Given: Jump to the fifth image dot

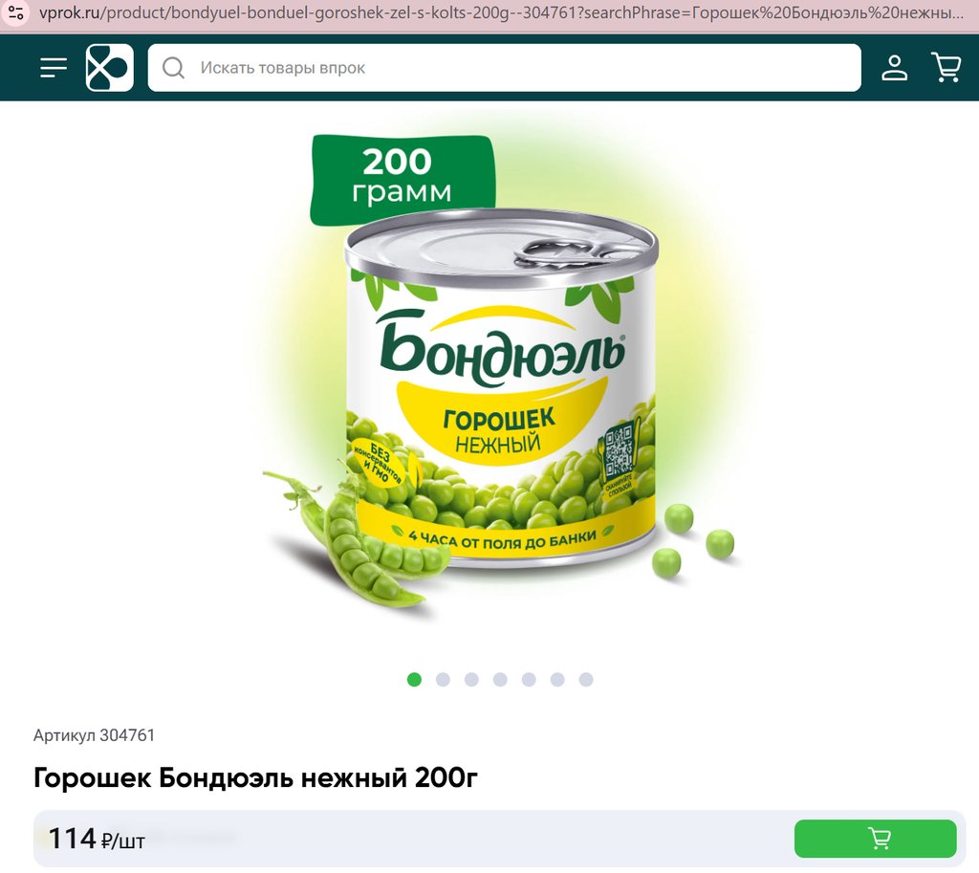Looking at the screenshot, I should (529, 680).
